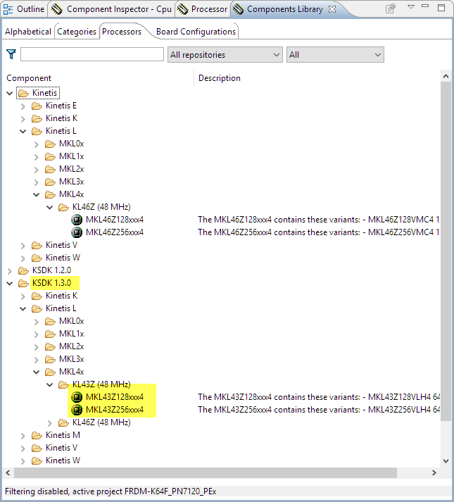The height and width of the screenshot is (502, 454).
Task: Collapse the KSDK 1.3.0 node
Action: coord(10,283)
